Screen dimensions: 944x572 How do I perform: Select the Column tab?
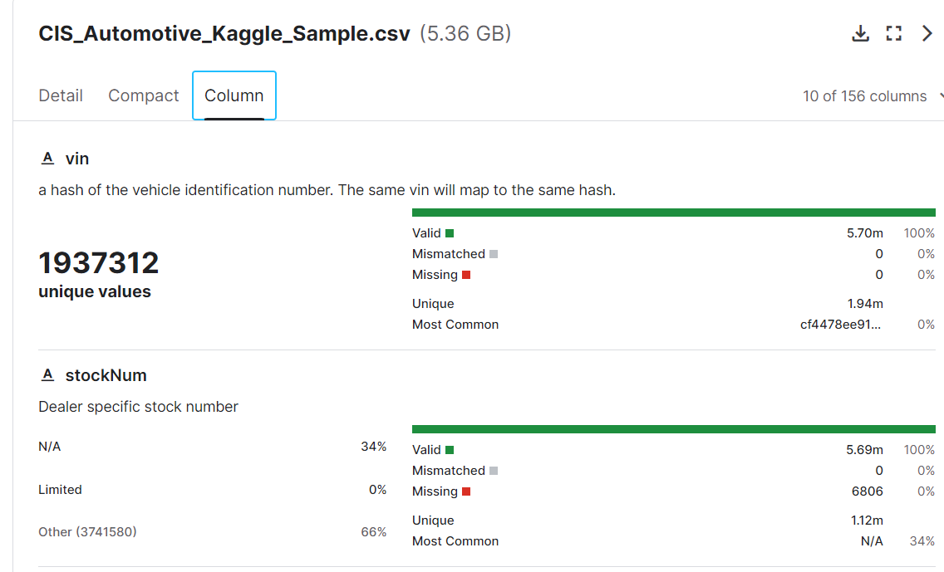pyautogui.click(x=234, y=95)
